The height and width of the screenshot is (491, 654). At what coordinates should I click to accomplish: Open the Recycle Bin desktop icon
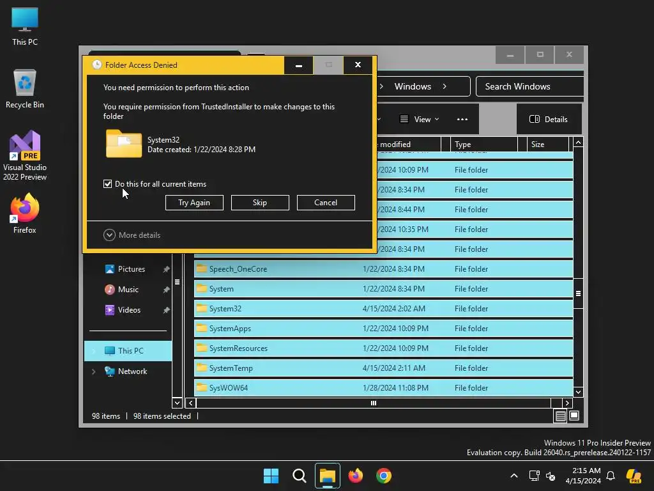tap(25, 88)
